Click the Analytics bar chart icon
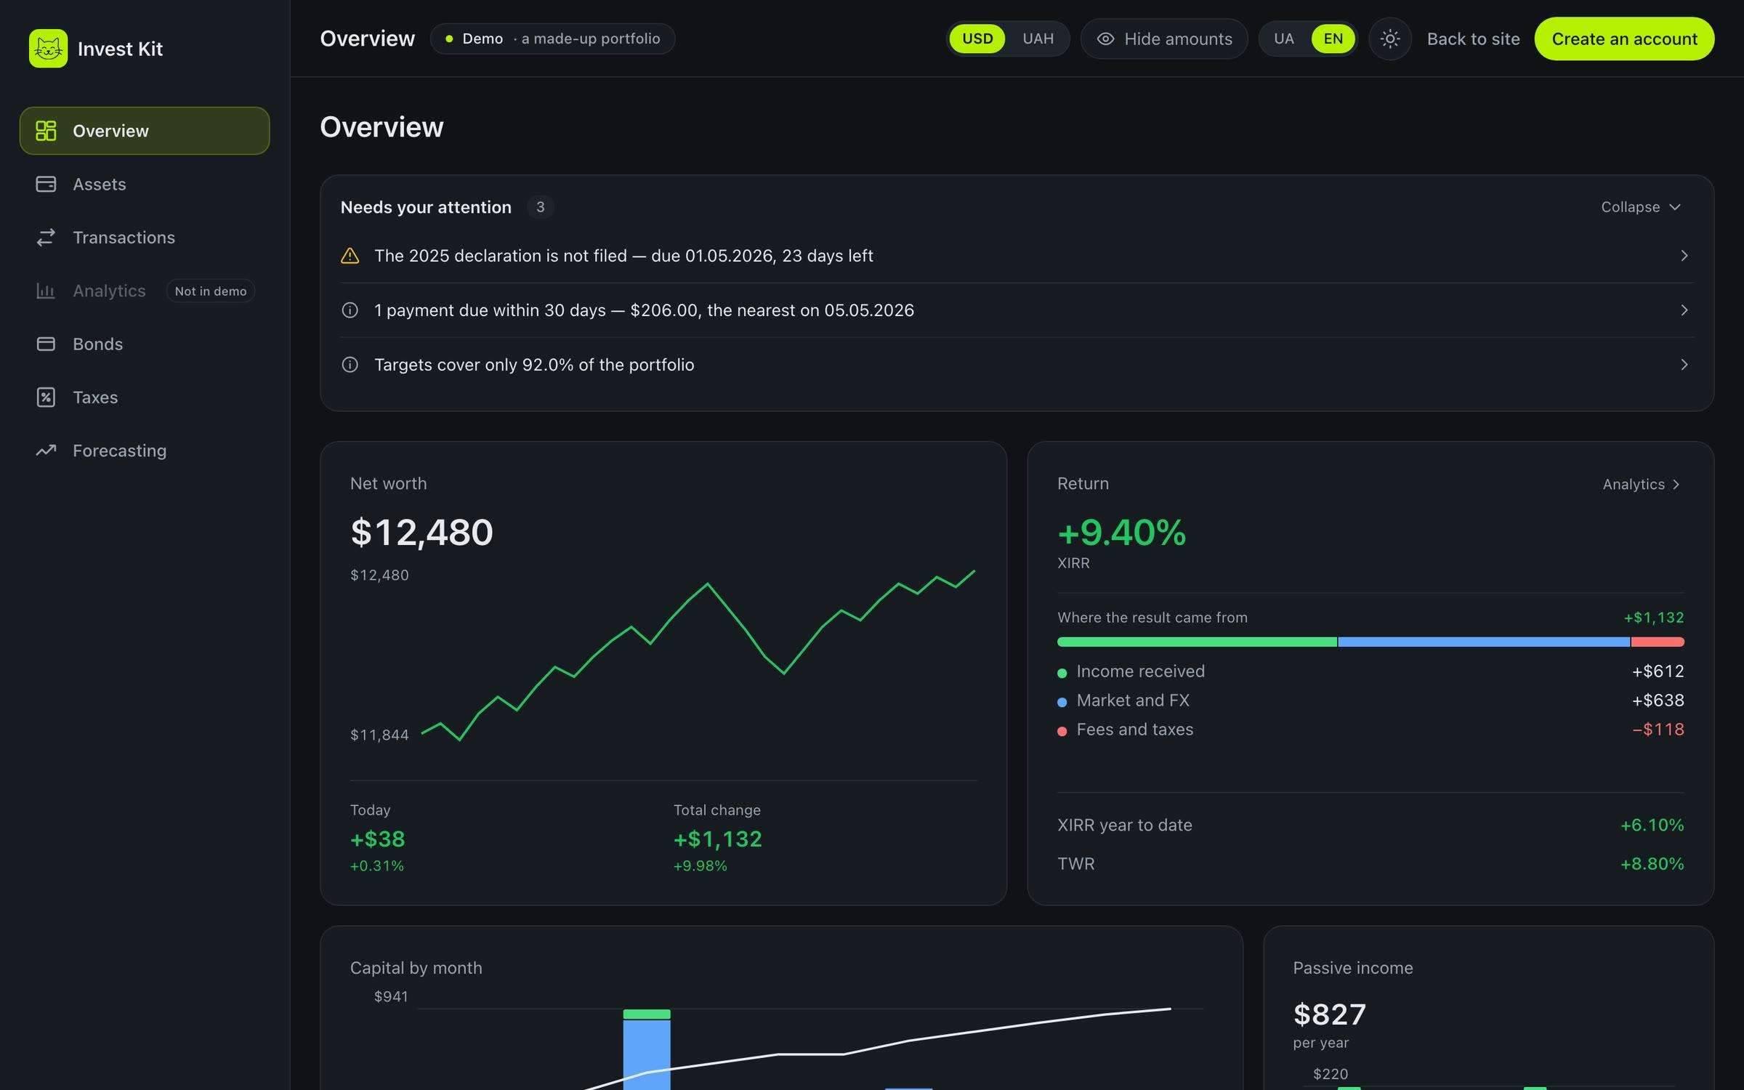 pyautogui.click(x=46, y=291)
